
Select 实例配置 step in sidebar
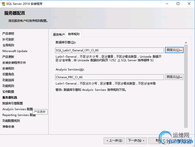tap(8, 92)
